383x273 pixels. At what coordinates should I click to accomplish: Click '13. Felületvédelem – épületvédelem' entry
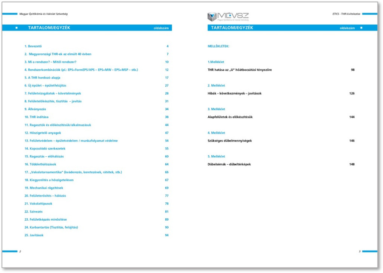coord(71,141)
